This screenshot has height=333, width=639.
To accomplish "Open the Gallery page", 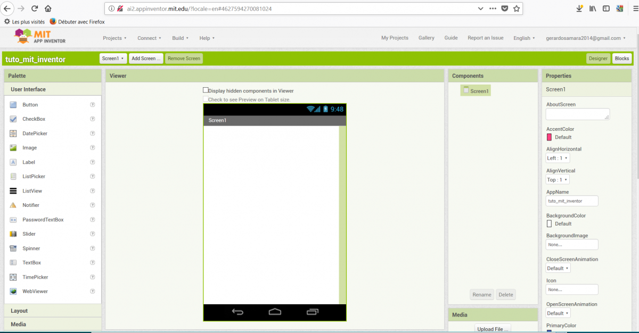I will click(427, 38).
